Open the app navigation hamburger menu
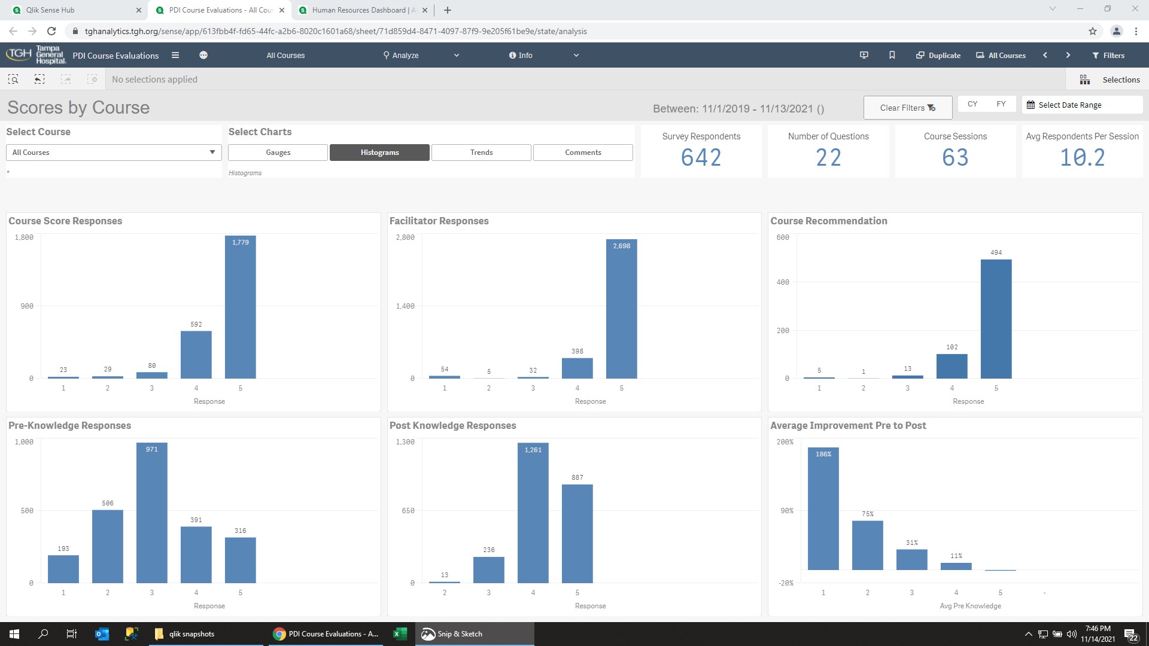Screen dimensions: 1149x646 (x=175, y=54)
